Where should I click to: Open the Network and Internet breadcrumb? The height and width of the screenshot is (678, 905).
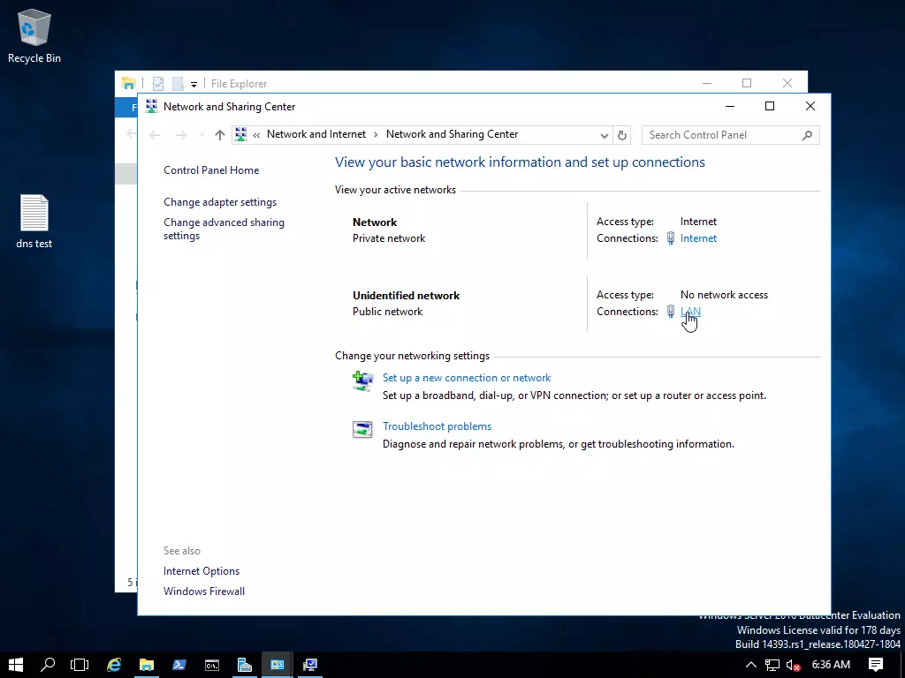[x=316, y=134]
